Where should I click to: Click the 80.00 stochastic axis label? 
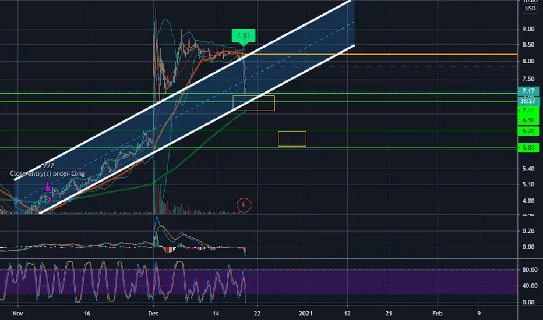(x=530, y=269)
